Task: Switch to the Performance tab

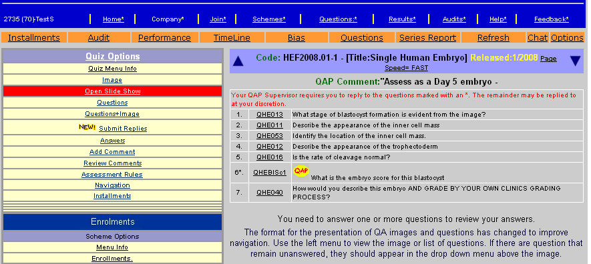Action: pyautogui.click(x=164, y=37)
